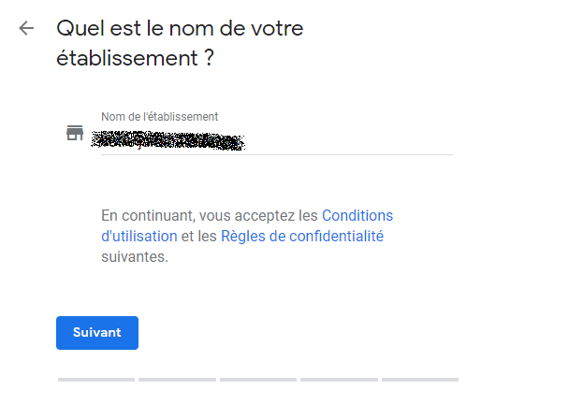Screen dimensions: 583x419
Task: Click the scribbled-out business name text
Action: [x=168, y=142]
